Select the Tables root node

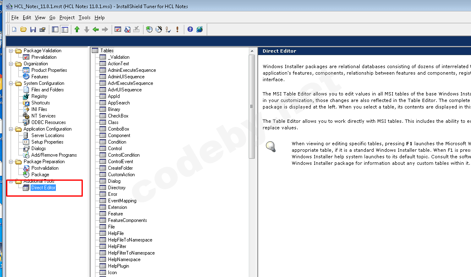point(107,51)
